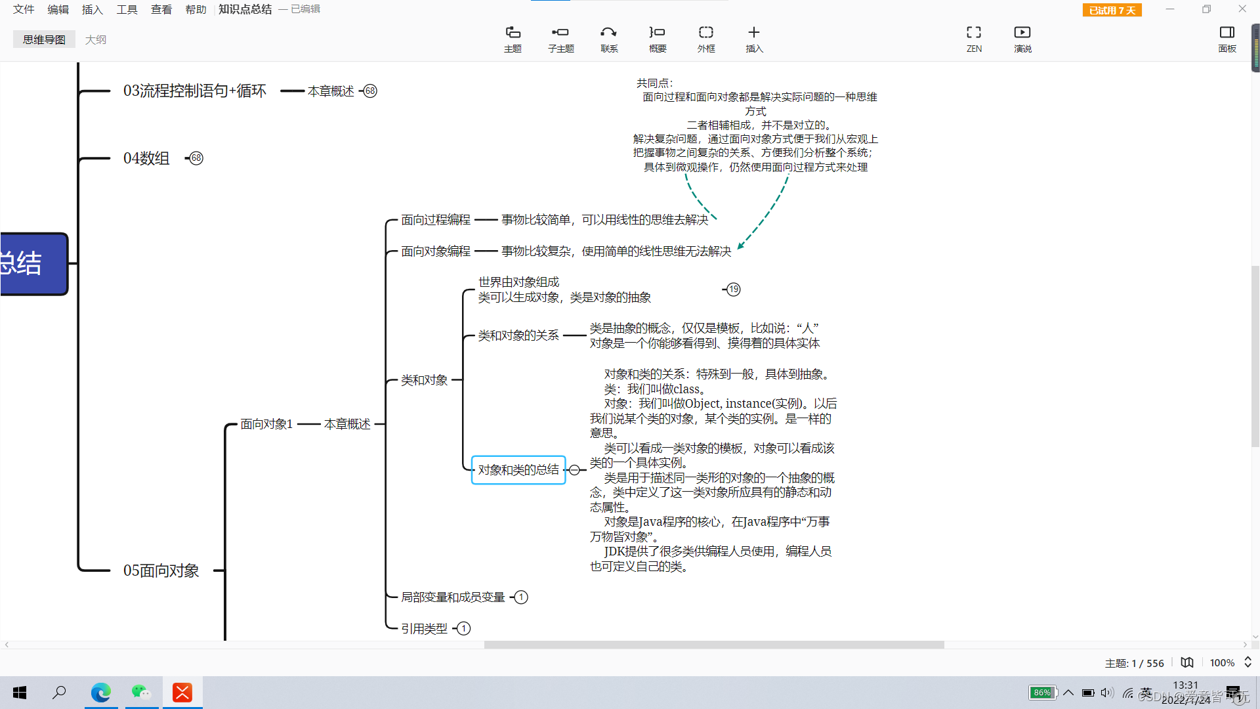Screen dimensions: 1260x709
Task: Open 工具 menu
Action: point(127,9)
